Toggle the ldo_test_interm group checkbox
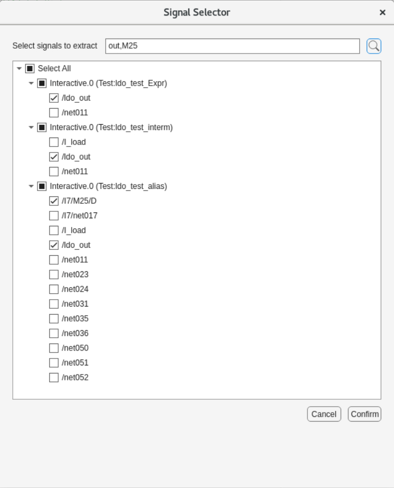Image resolution: width=394 pixels, height=488 pixels. [42, 127]
